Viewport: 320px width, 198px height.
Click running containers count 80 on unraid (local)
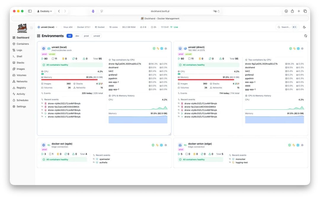44,59
